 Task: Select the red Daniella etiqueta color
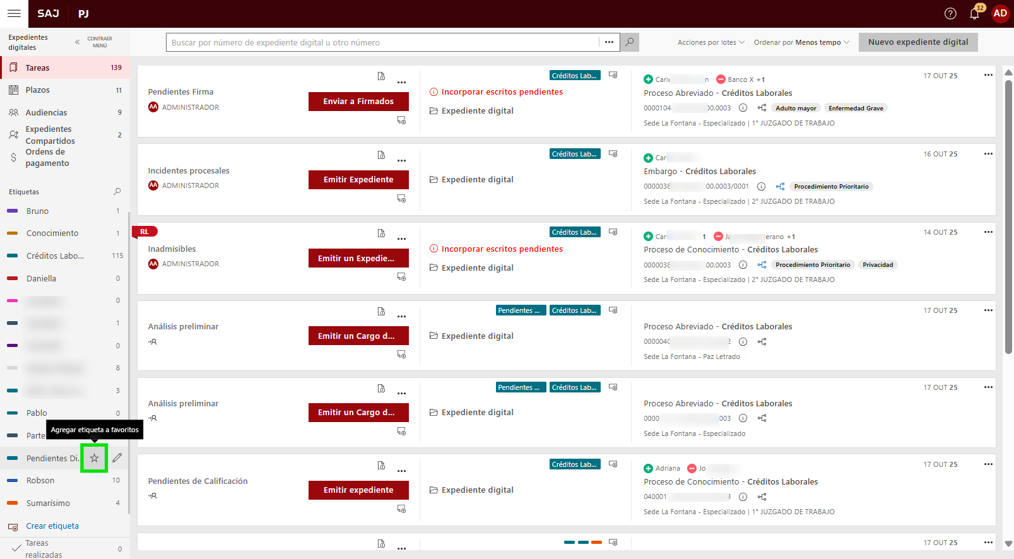(x=12, y=278)
